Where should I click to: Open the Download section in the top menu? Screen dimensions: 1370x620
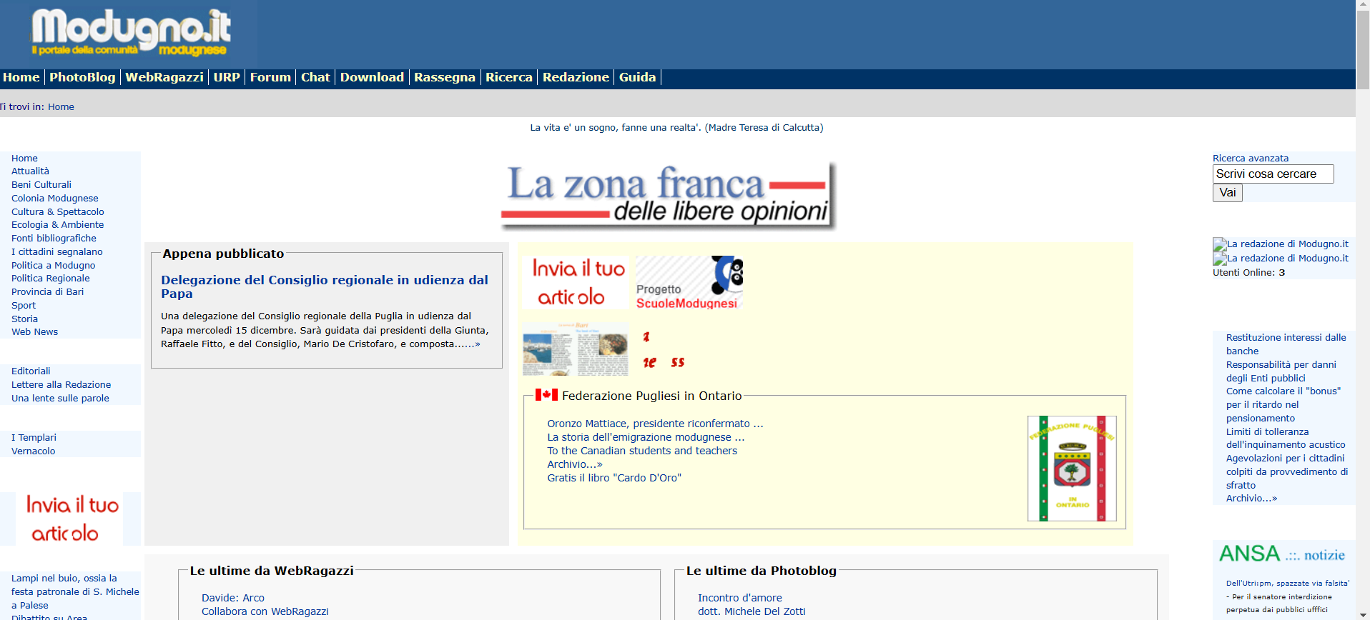pyautogui.click(x=372, y=77)
